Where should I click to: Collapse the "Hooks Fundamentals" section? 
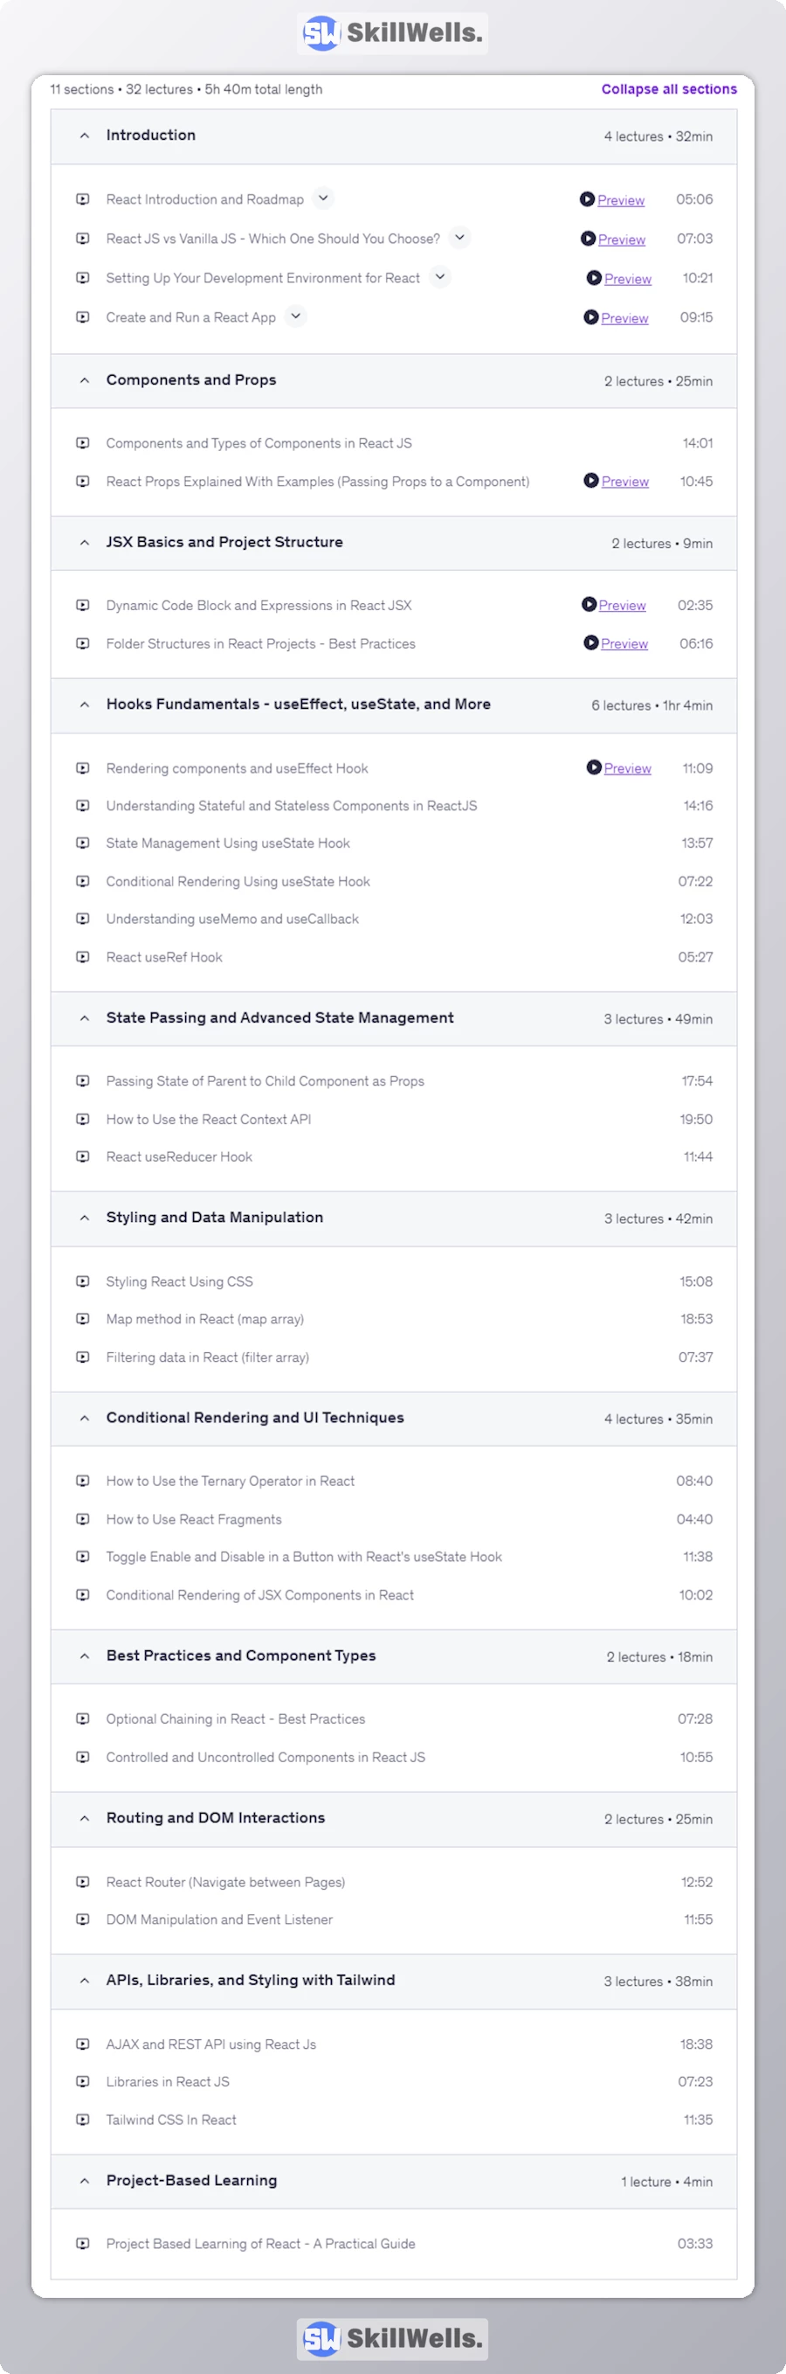click(x=84, y=705)
